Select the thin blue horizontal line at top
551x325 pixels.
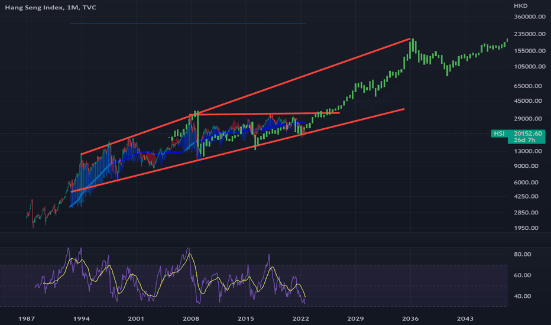tap(188, 23)
